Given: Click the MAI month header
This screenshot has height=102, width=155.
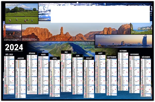Looking at the screenshot, I should pyautogui.click(x=66, y=52).
